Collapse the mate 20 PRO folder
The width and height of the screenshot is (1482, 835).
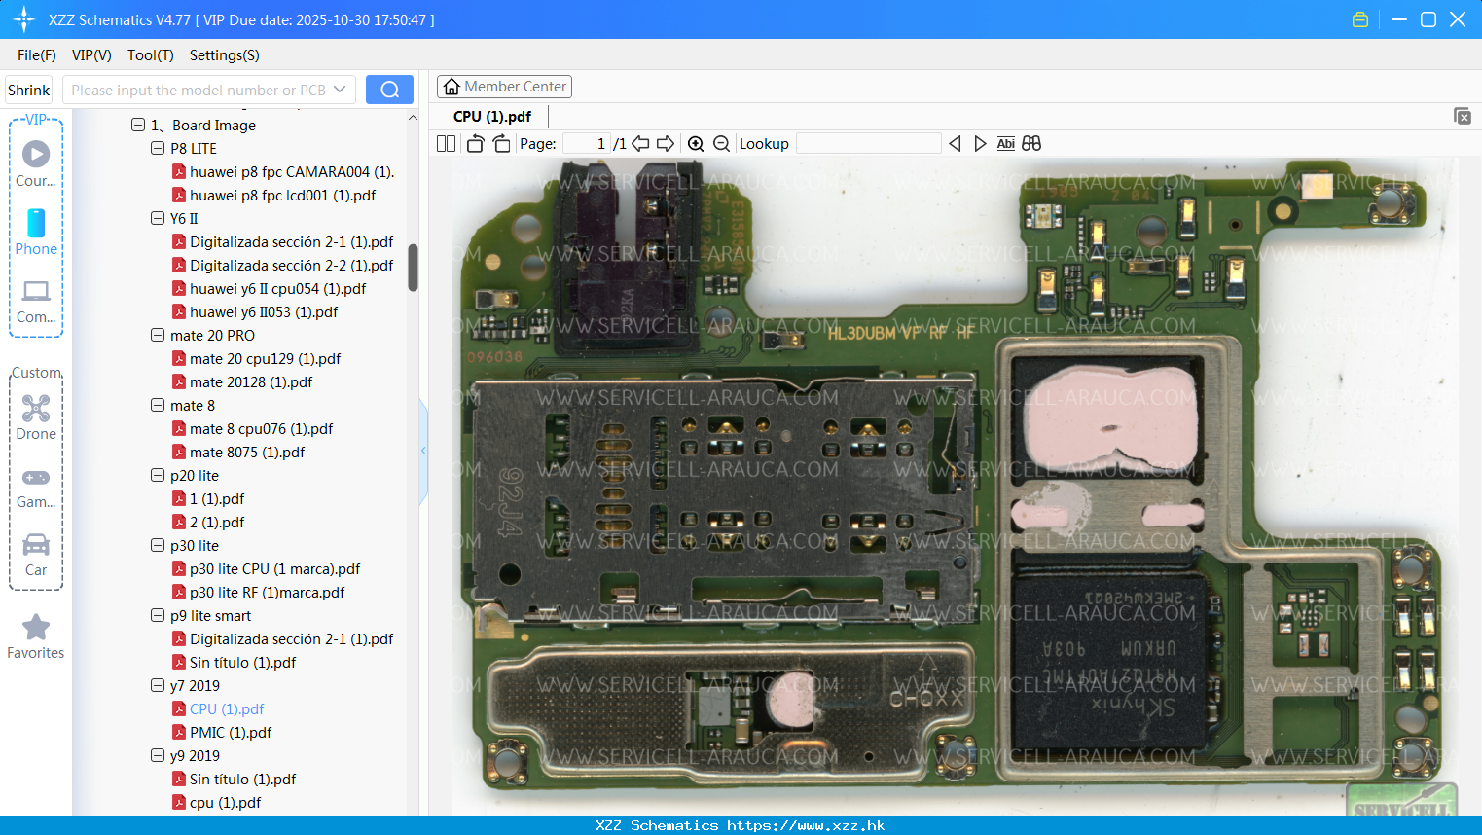pyautogui.click(x=158, y=335)
